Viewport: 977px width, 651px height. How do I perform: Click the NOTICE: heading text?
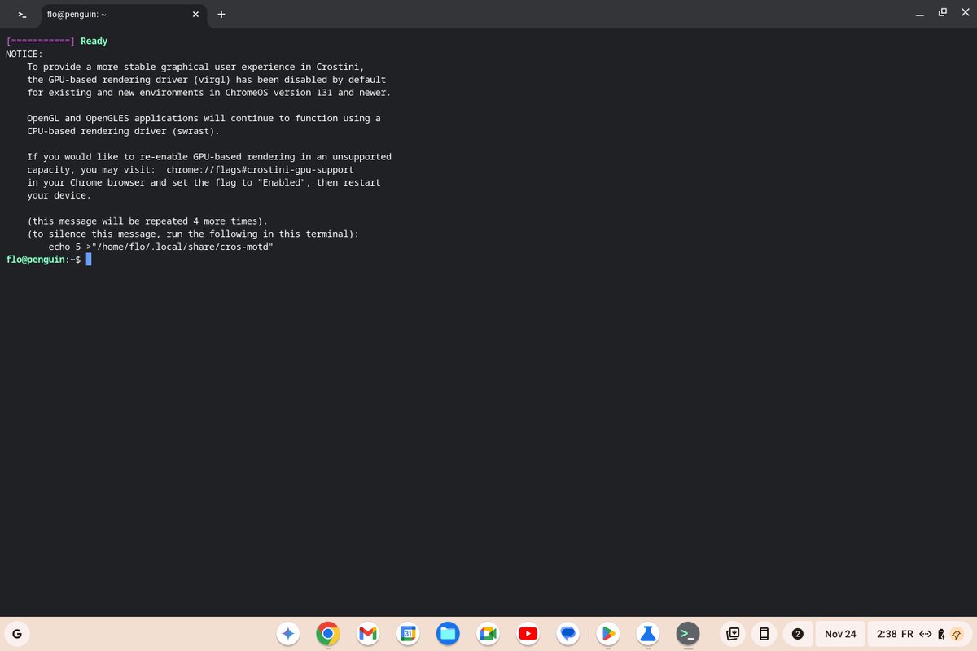24,54
